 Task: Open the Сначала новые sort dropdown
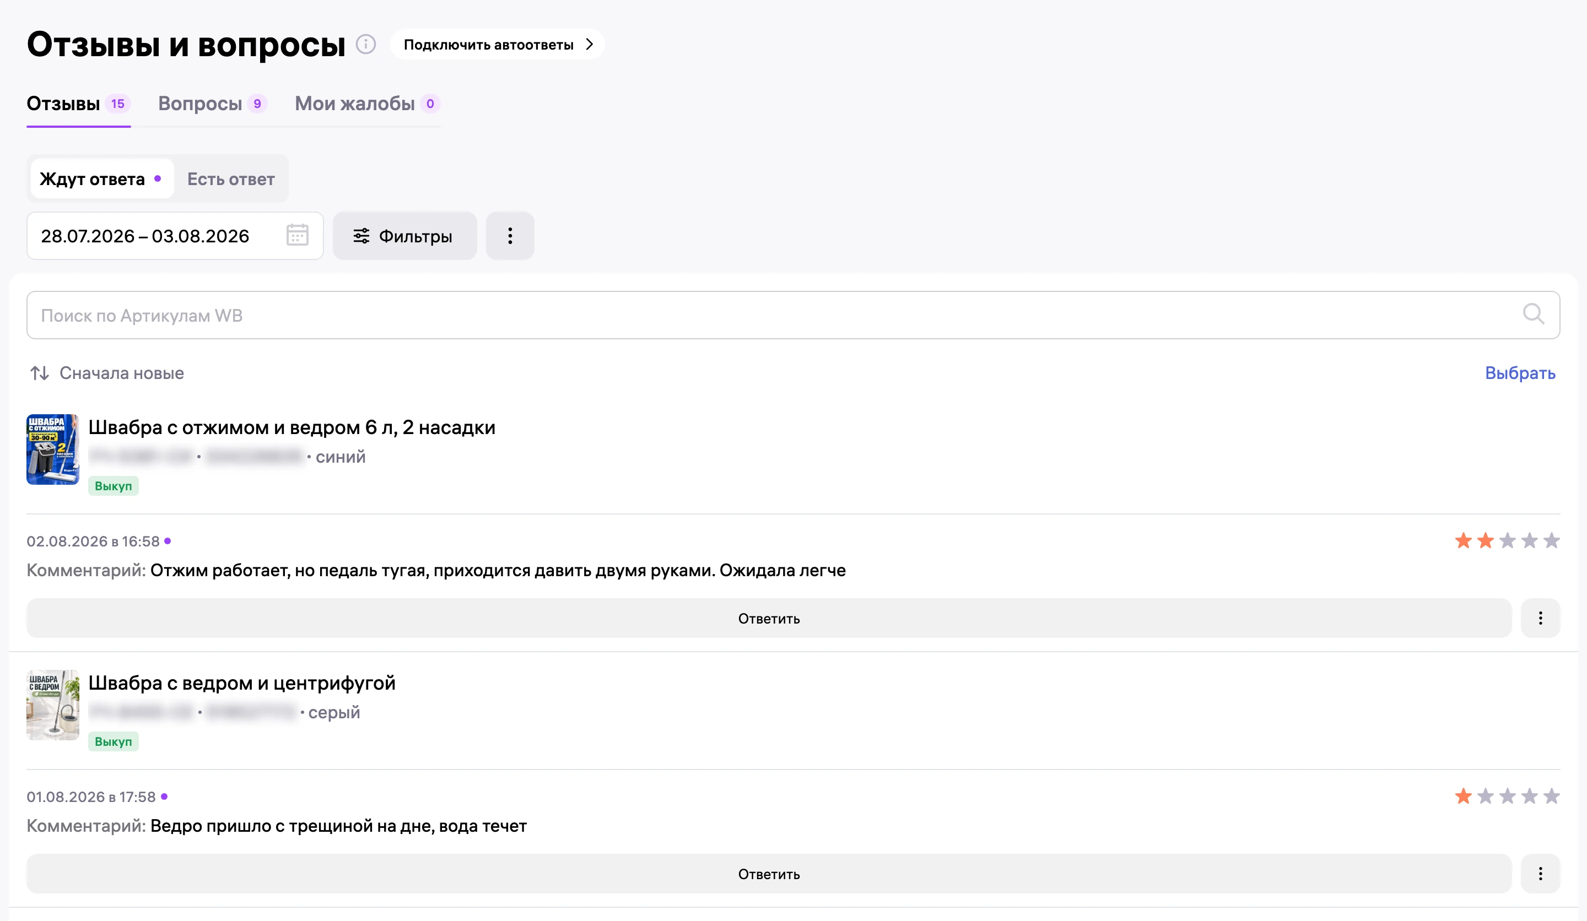tap(122, 373)
